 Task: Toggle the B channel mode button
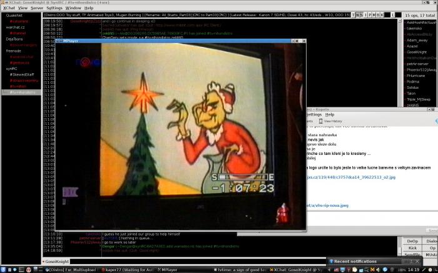[378, 15]
